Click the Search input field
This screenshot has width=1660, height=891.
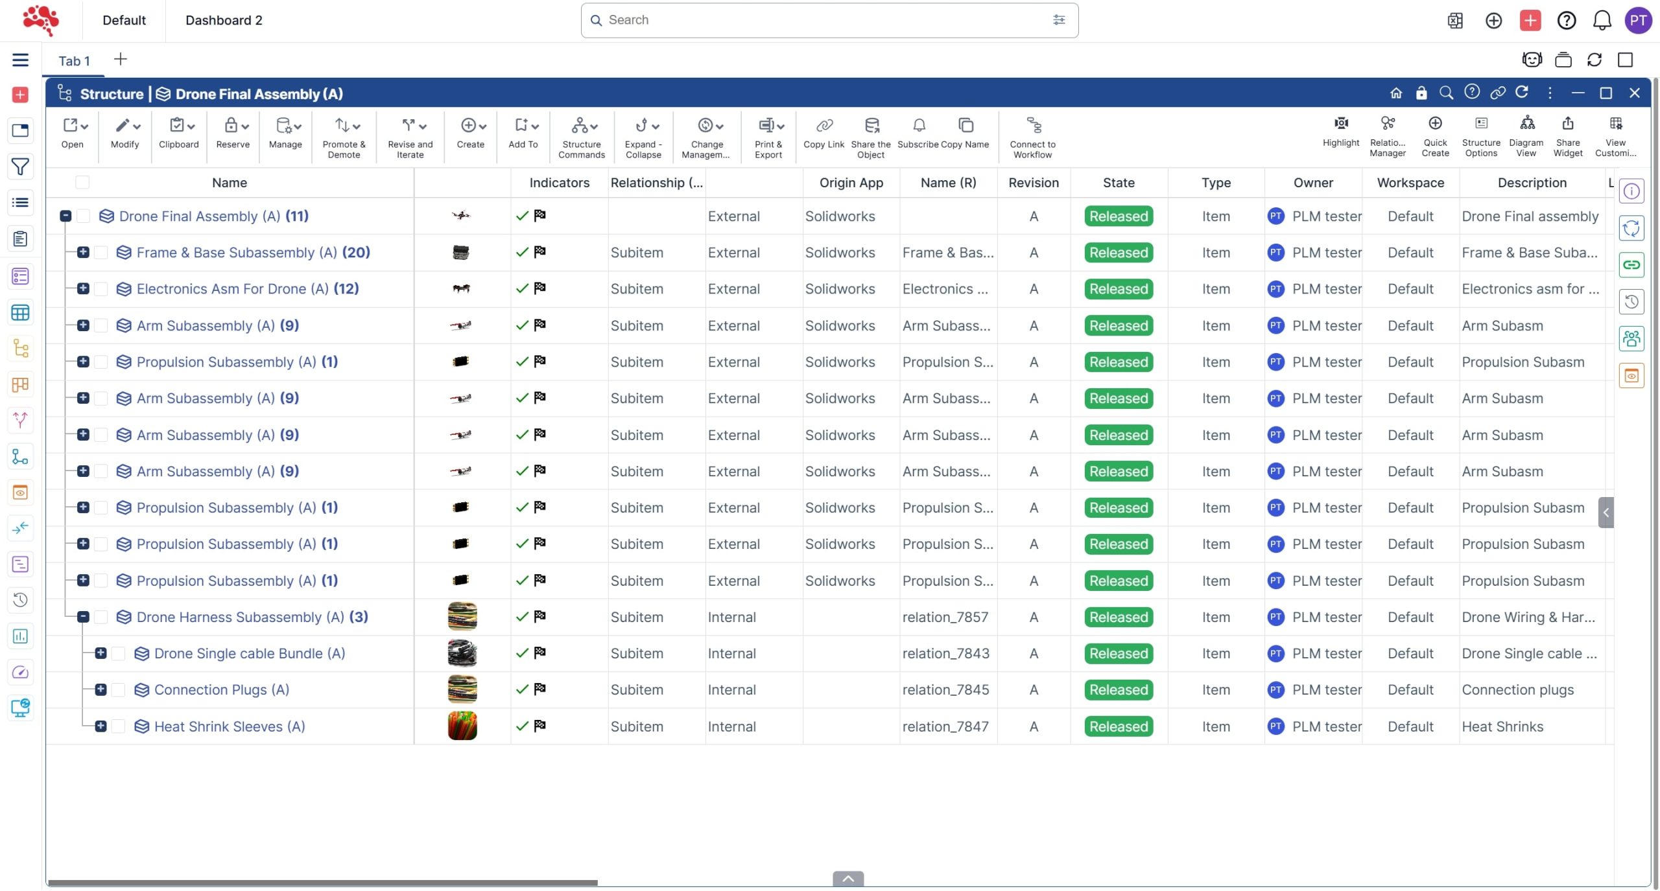click(824, 20)
